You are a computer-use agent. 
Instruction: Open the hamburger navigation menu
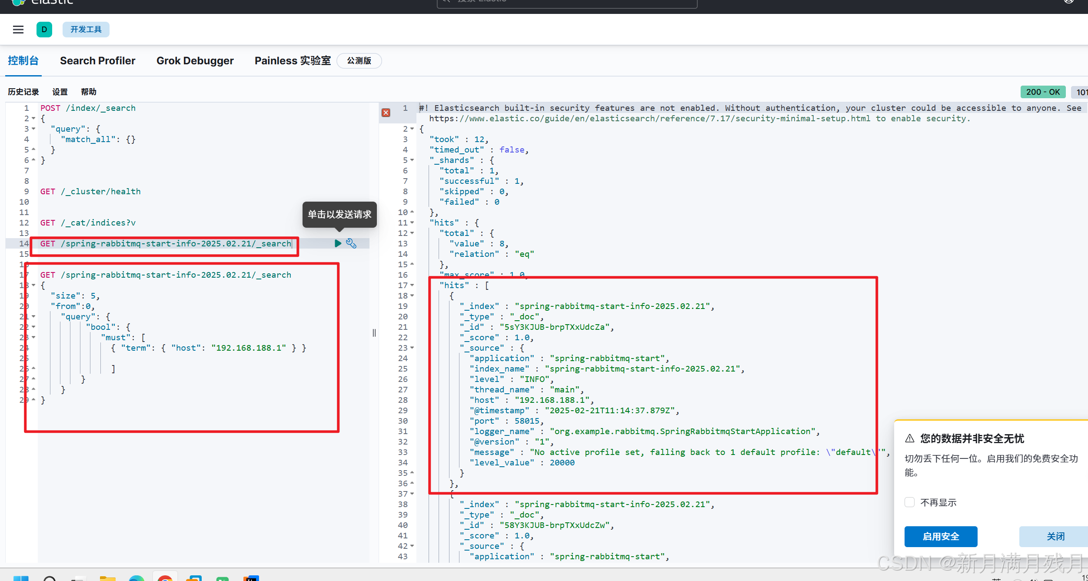[18, 30]
